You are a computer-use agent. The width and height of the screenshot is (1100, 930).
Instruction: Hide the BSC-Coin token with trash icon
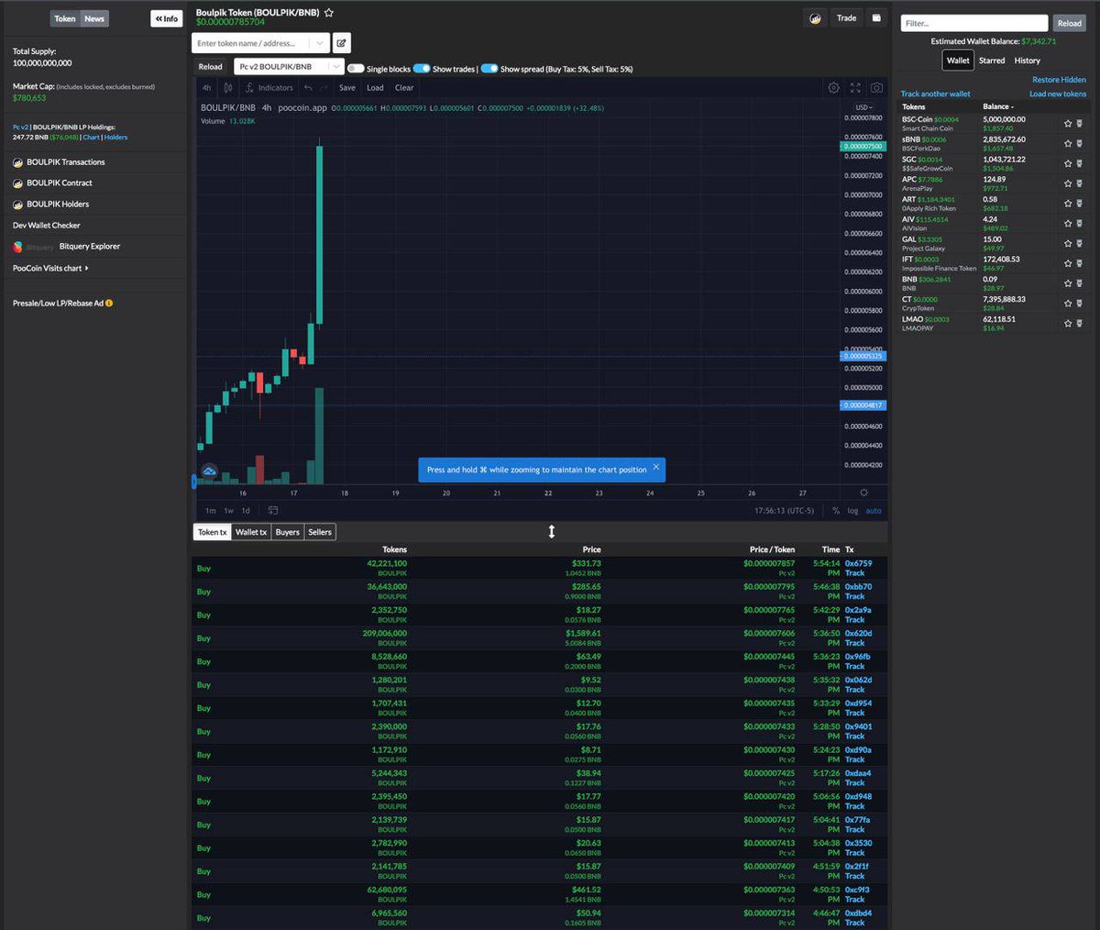(1079, 124)
